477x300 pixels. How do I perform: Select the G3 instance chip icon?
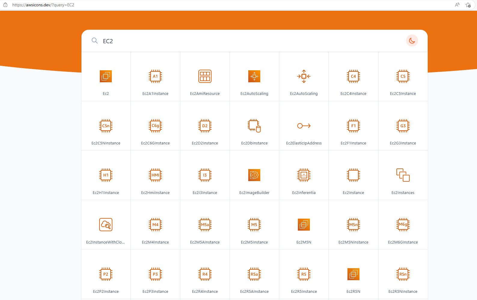click(403, 126)
